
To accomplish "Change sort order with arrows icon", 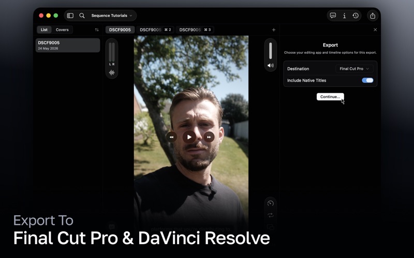I will point(97,30).
